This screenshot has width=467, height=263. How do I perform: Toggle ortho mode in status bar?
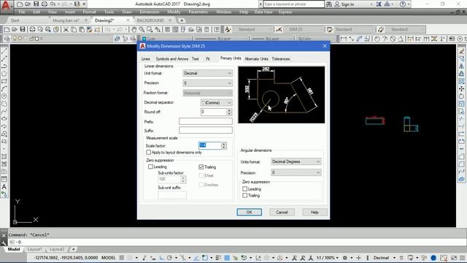(x=161, y=258)
